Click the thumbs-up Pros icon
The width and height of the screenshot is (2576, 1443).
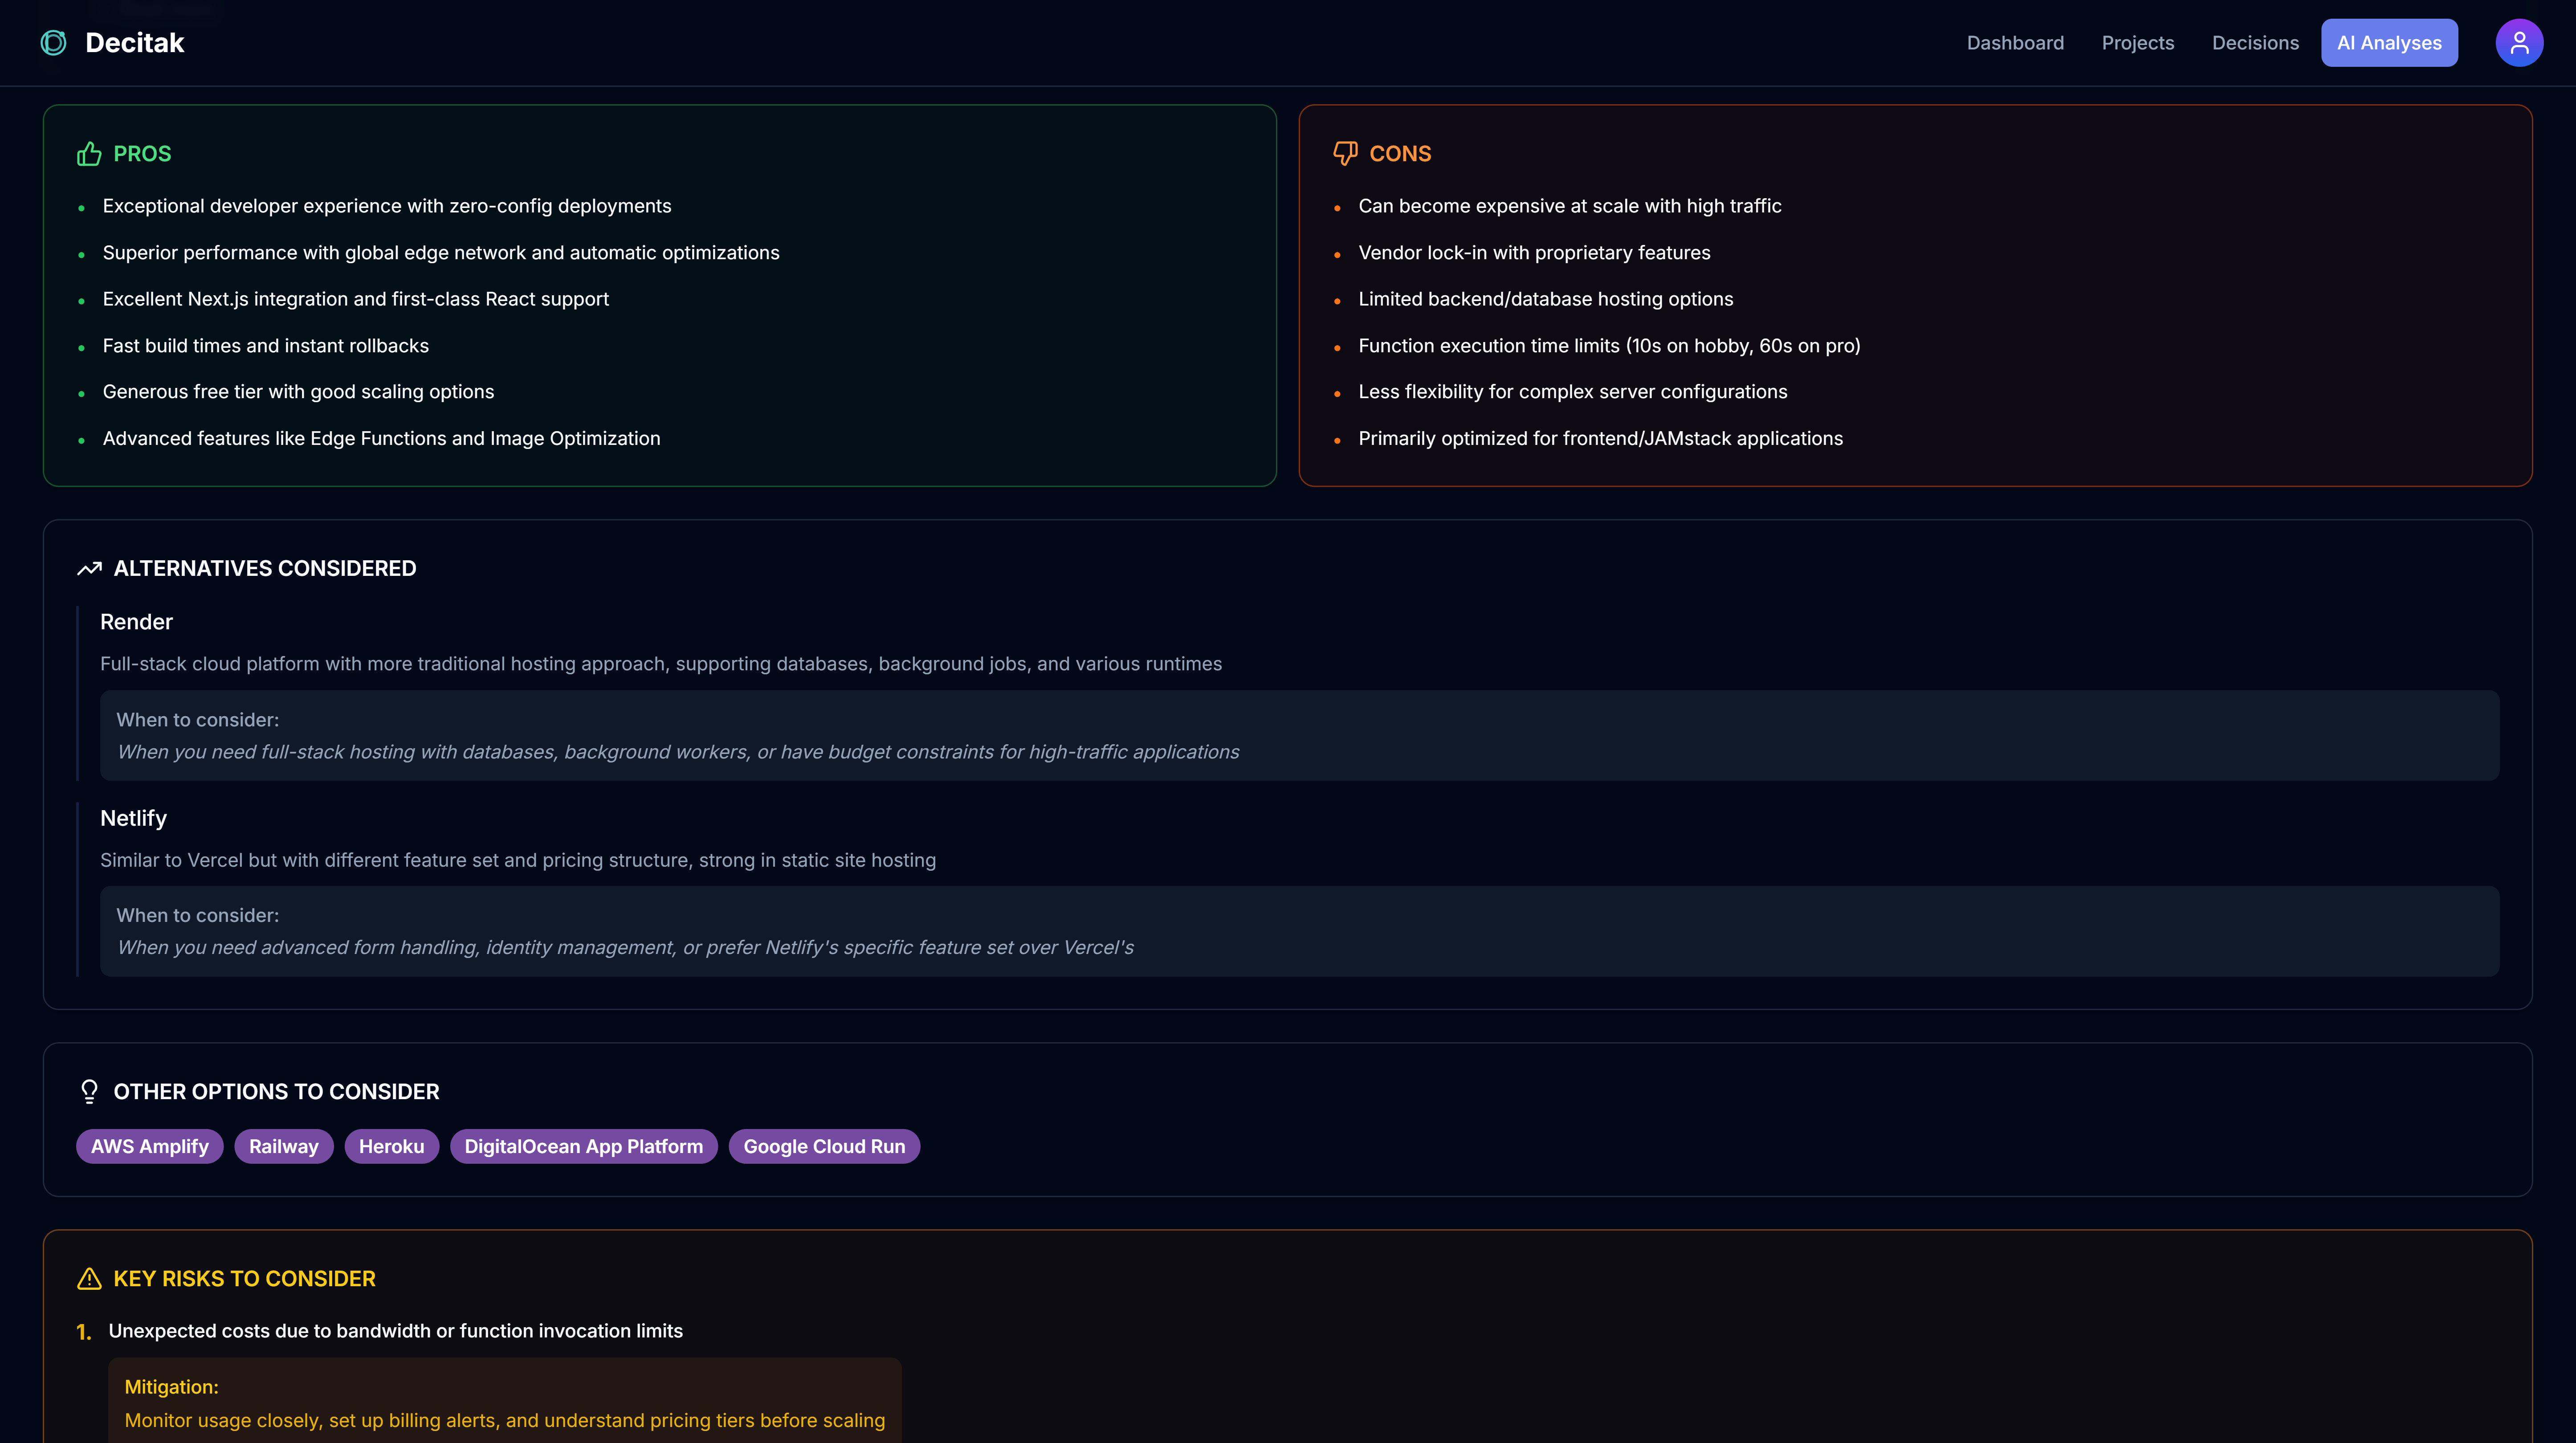(89, 154)
